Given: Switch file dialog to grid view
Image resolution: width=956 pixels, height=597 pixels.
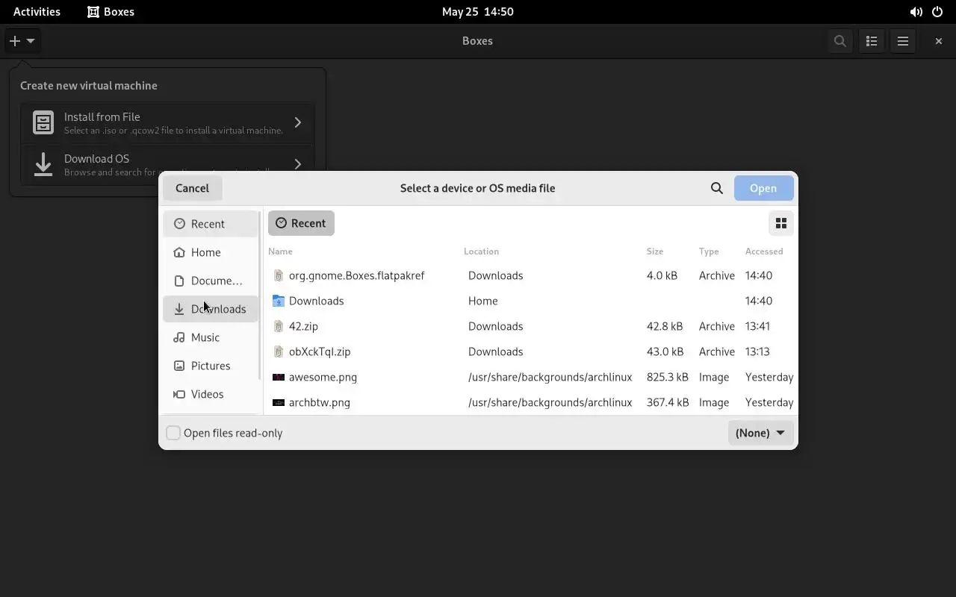Looking at the screenshot, I should tap(781, 223).
